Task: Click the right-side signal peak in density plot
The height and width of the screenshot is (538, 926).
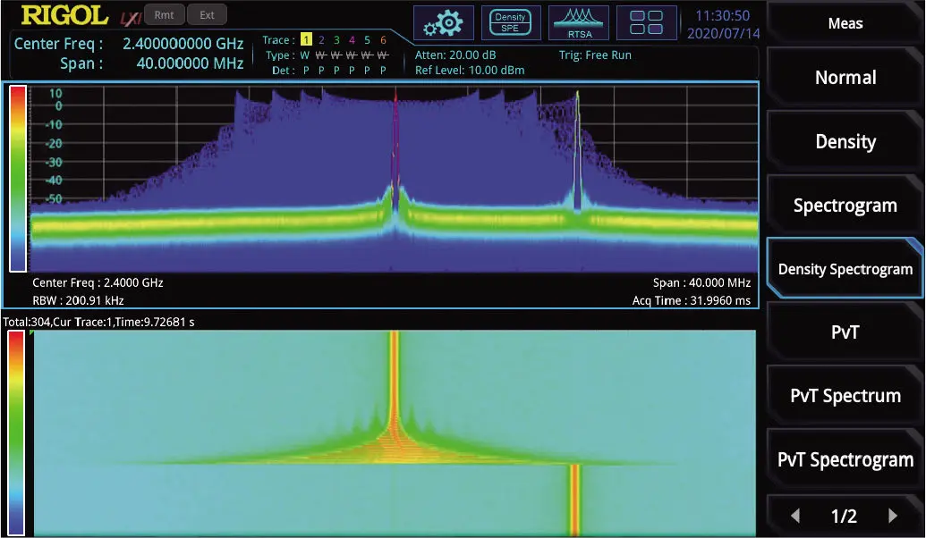Action: (577, 150)
